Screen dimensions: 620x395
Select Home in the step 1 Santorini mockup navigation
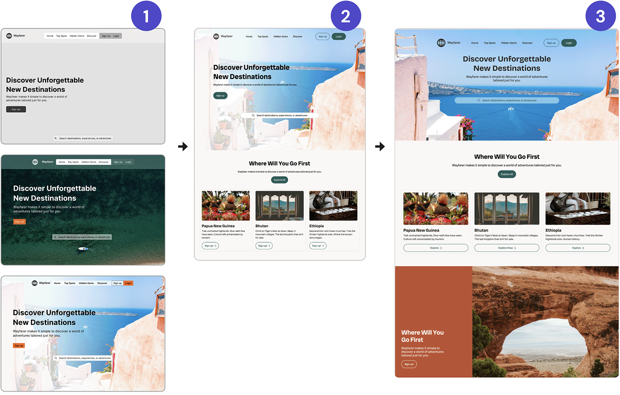(x=57, y=283)
